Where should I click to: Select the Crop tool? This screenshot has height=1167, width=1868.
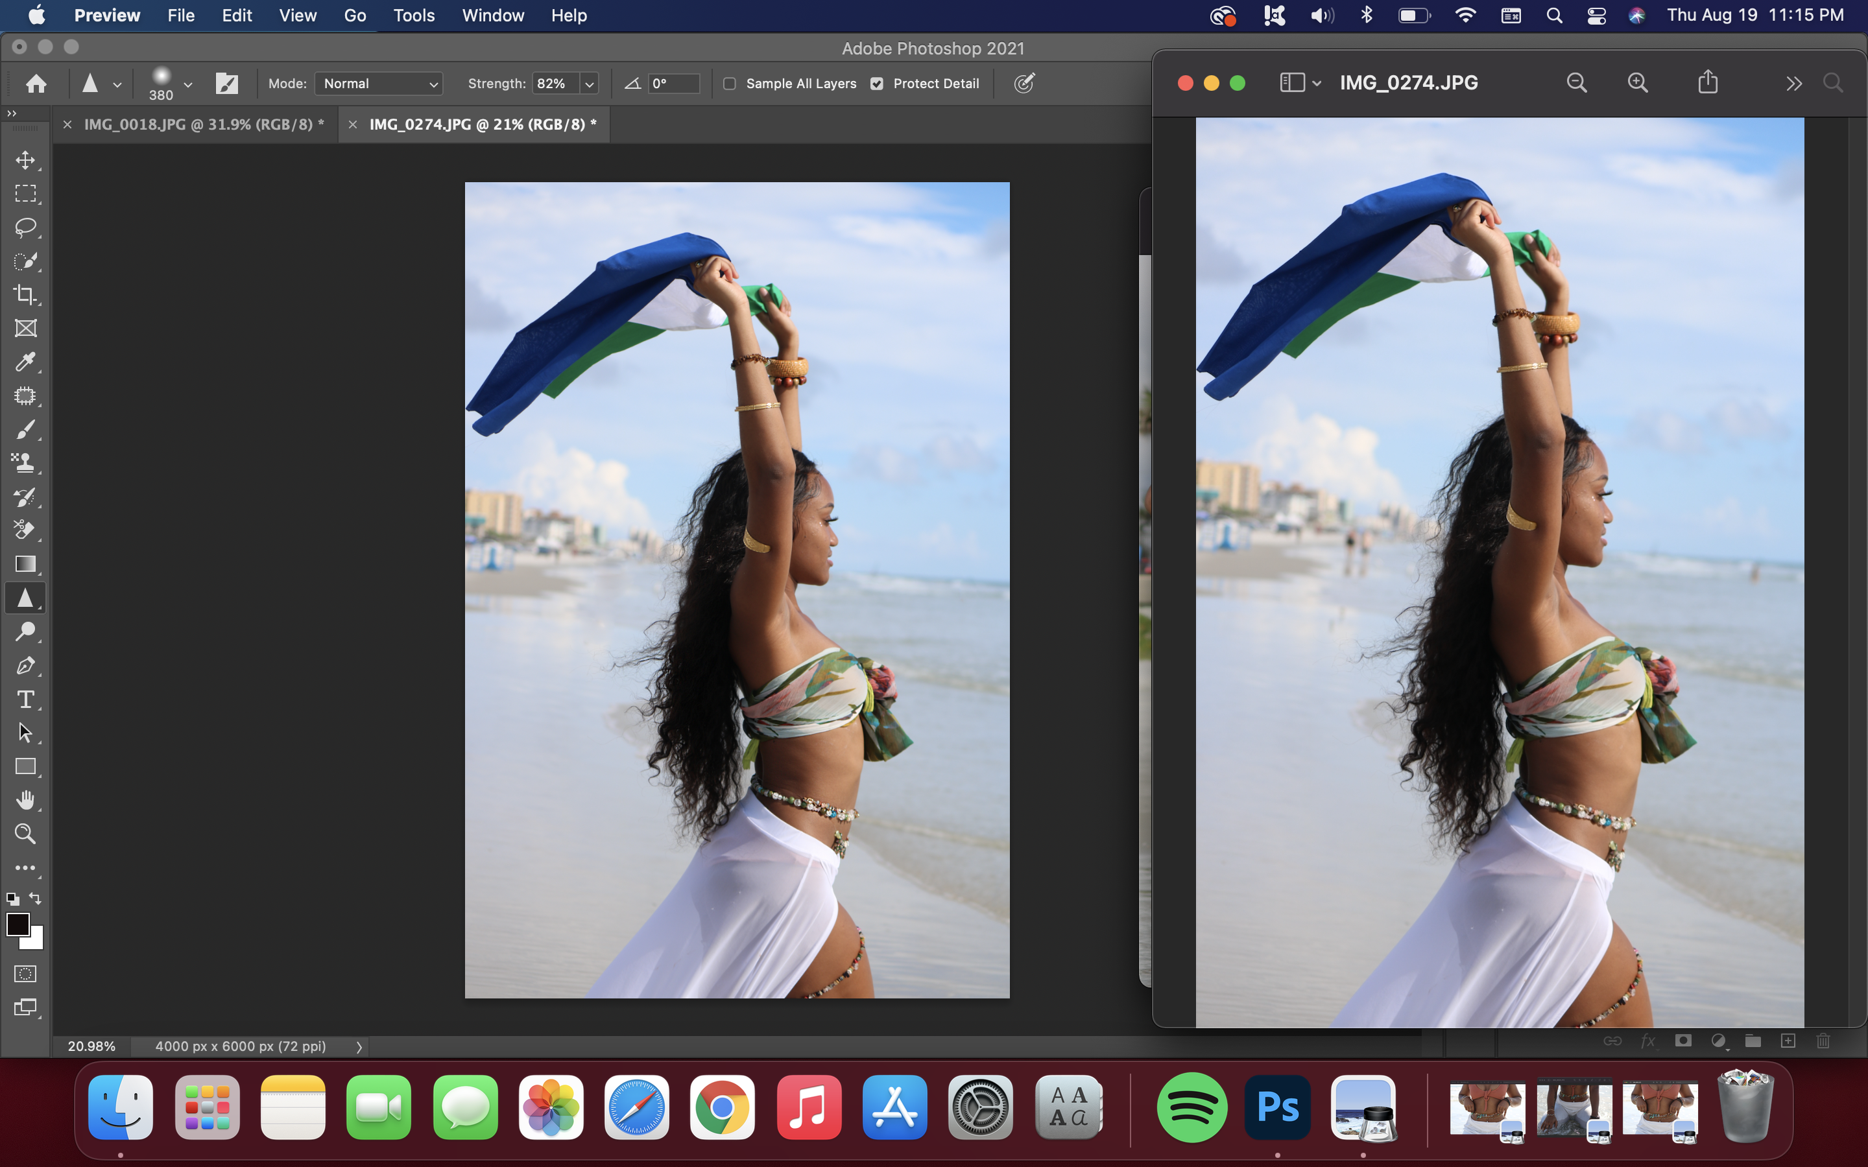point(25,294)
